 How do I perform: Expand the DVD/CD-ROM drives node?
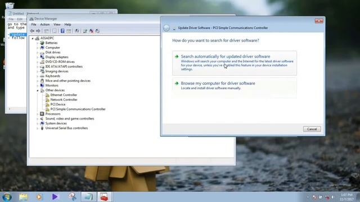pos(38,62)
